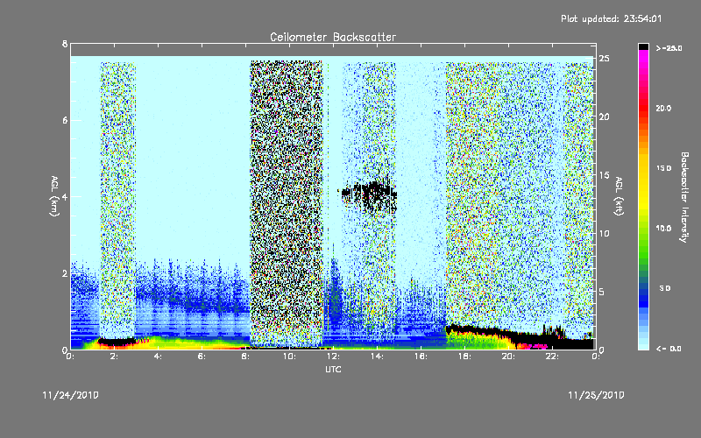The height and width of the screenshot is (438, 701).
Task: Click the '14:' hour label on x-axis
Action: tap(377, 357)
